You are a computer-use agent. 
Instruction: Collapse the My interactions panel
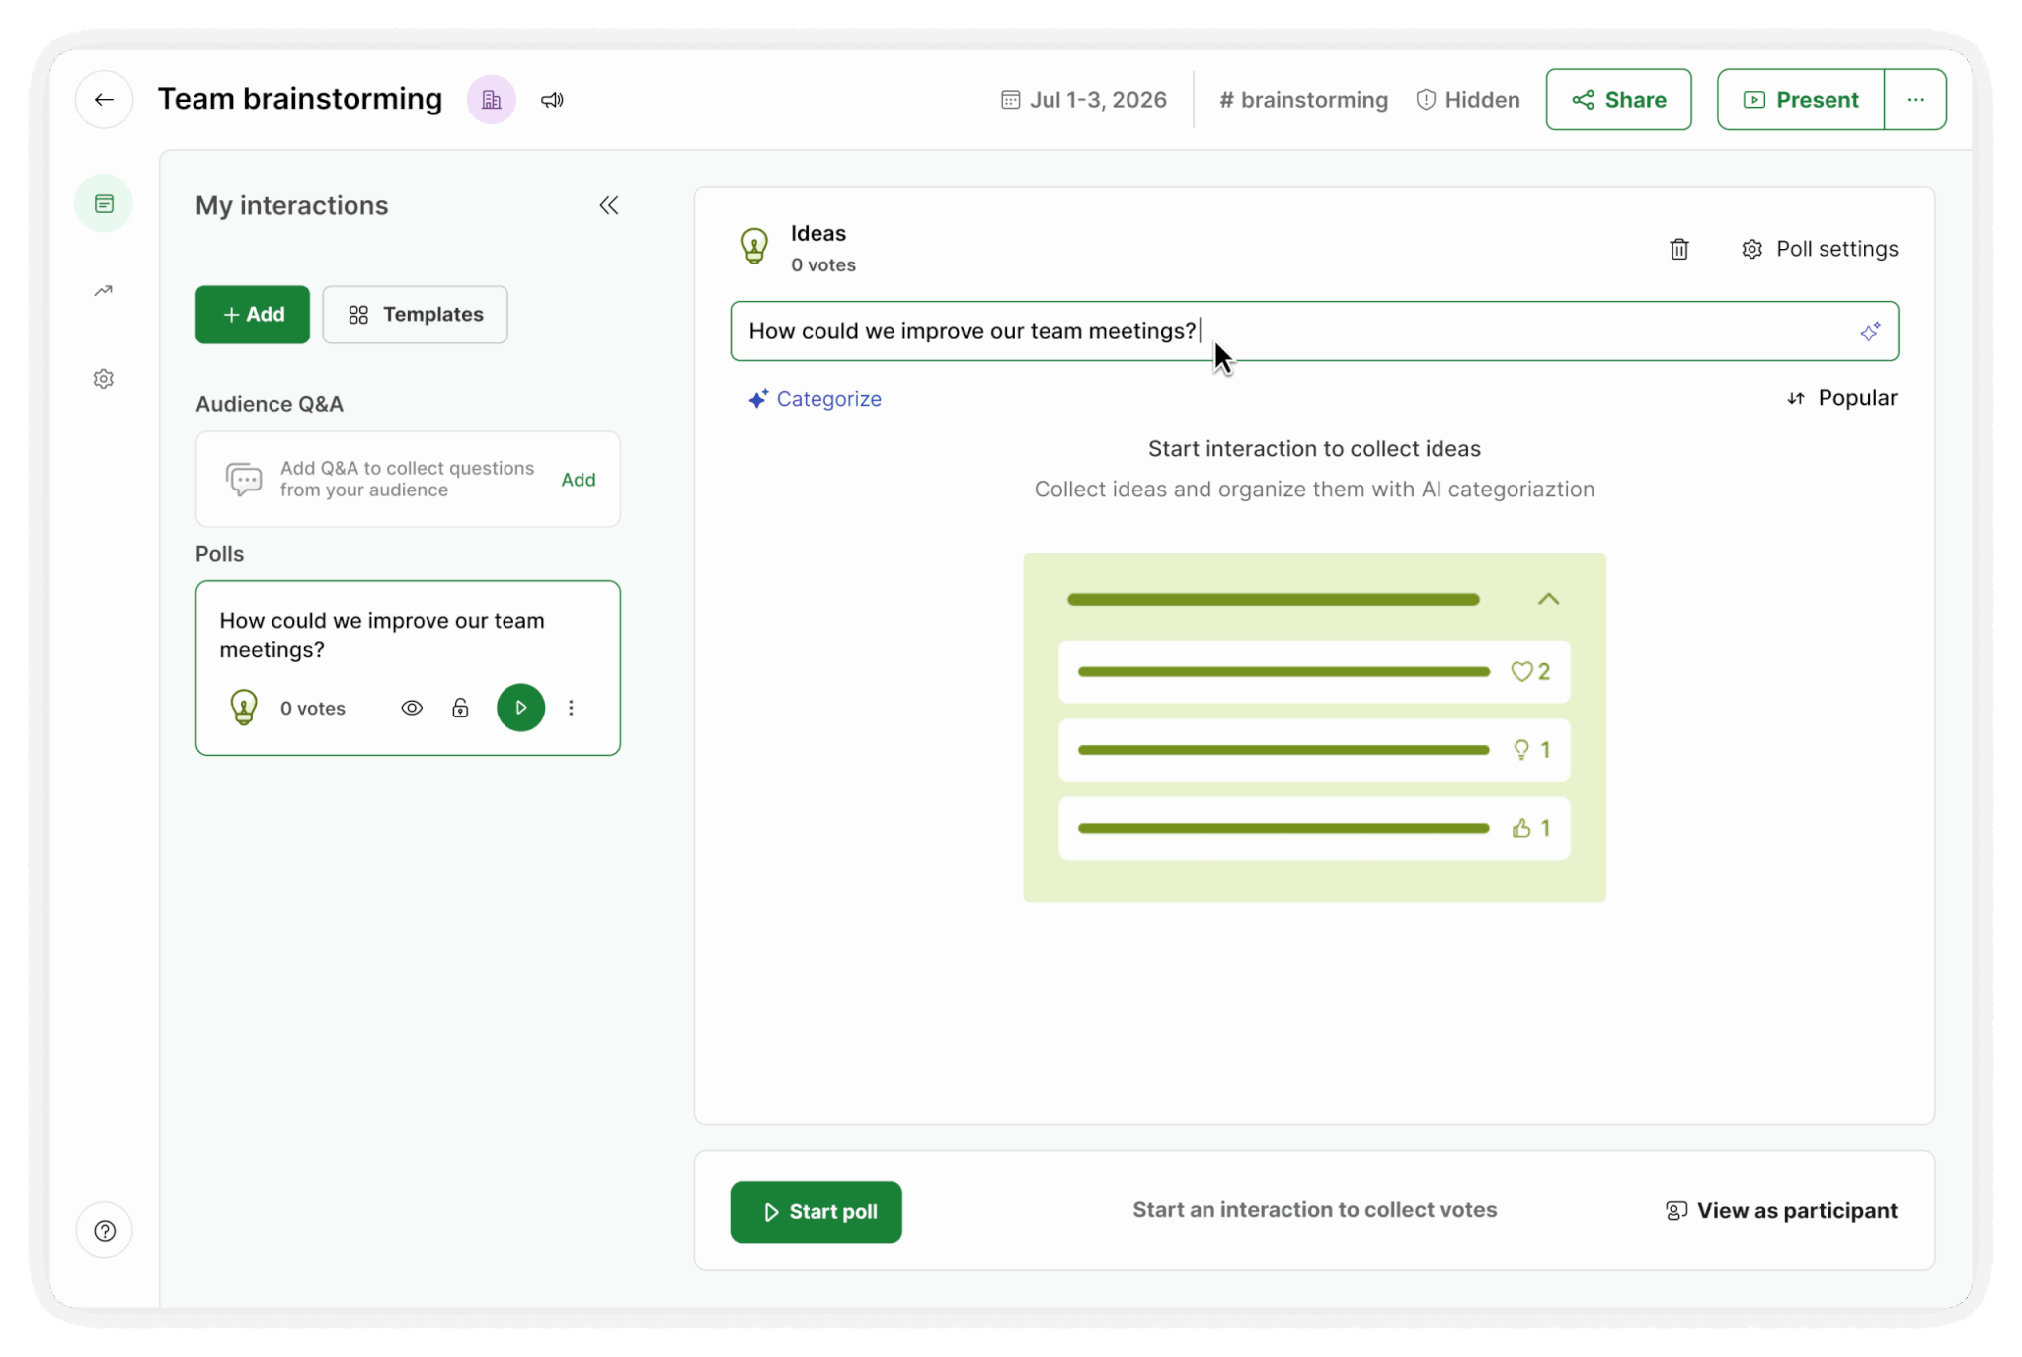point(609,205)
